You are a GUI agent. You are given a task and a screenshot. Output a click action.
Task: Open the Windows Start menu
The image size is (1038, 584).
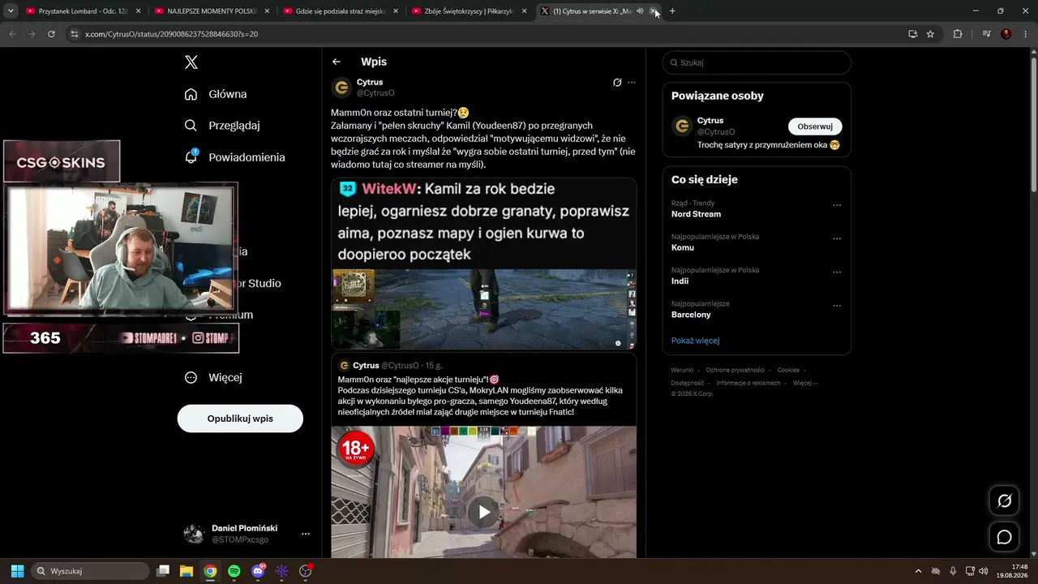17,571
